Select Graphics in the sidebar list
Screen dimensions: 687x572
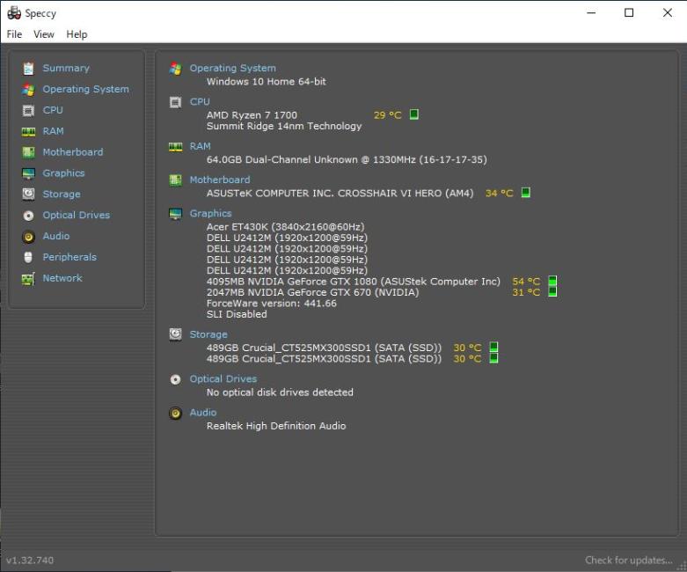(63, 173)
